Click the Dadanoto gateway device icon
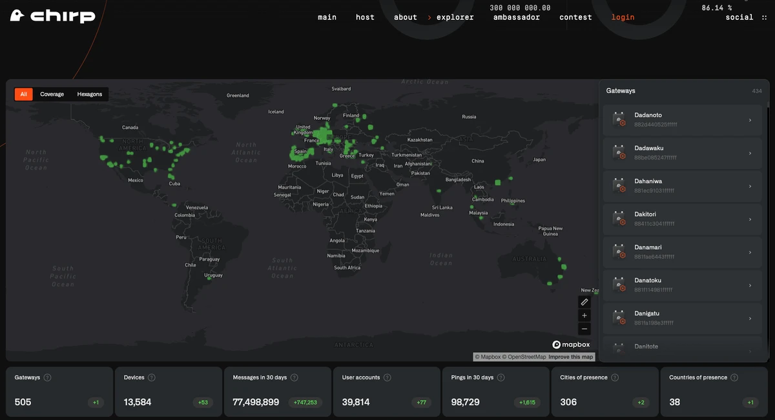The height and width of the screenshot is (420, 775). pos(619,119)
